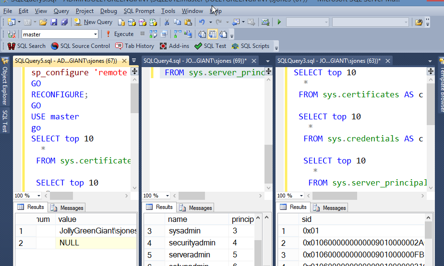Open SQL Scripts tool

[251, 46]
